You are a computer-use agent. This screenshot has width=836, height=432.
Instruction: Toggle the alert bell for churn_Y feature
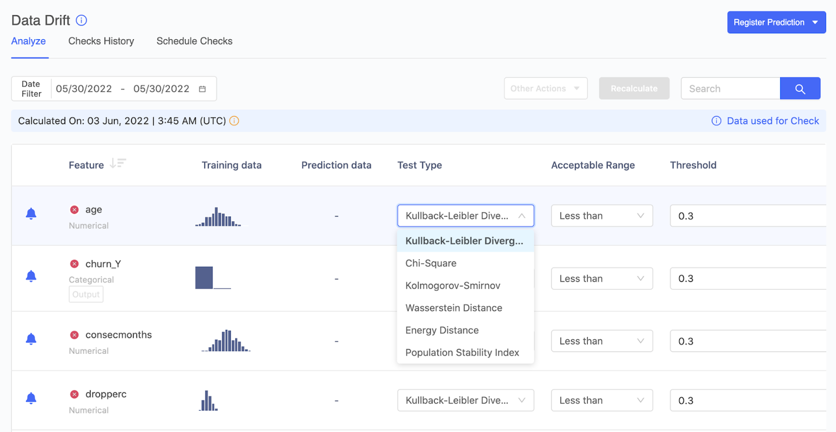[31, 275]
